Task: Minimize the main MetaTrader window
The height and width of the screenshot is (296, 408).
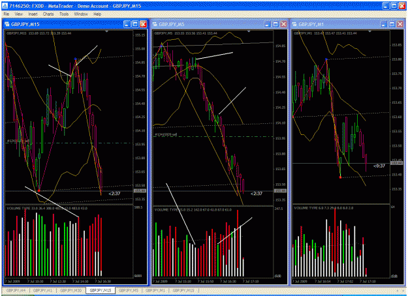Action: [386, 6]
